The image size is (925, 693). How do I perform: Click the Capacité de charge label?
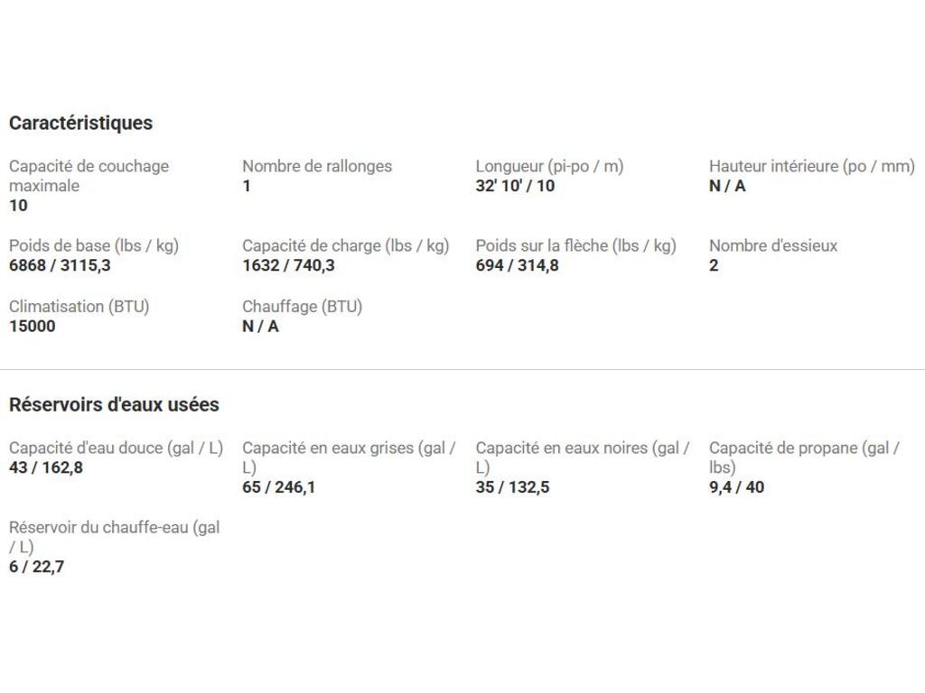click(x=345, y=245)
